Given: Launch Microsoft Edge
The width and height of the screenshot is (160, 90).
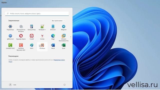Looking at the screenshot, I should pos(53,37).
